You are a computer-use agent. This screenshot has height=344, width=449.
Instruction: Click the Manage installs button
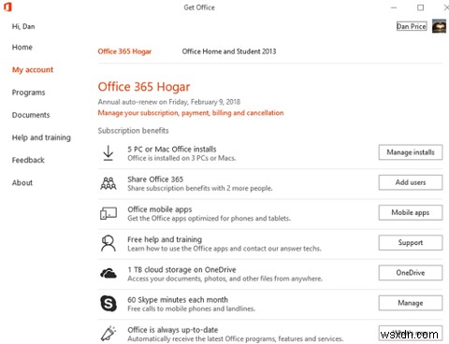[x=411, y=152]
